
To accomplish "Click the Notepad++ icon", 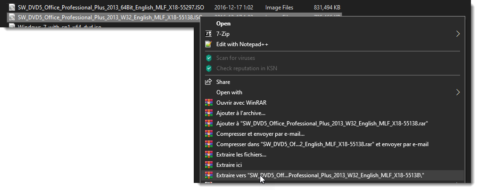I will click(x=208, y=44).
